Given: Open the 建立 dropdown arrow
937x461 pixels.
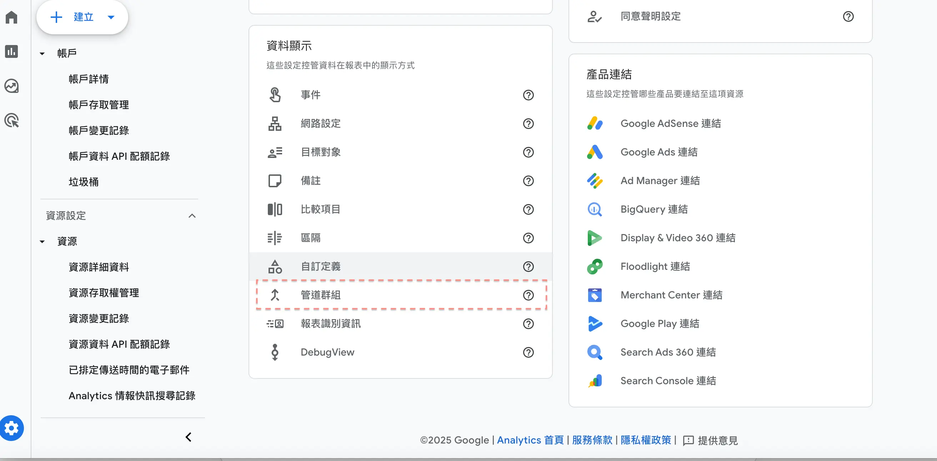Looking at the screenshot, I should [111, 17].
